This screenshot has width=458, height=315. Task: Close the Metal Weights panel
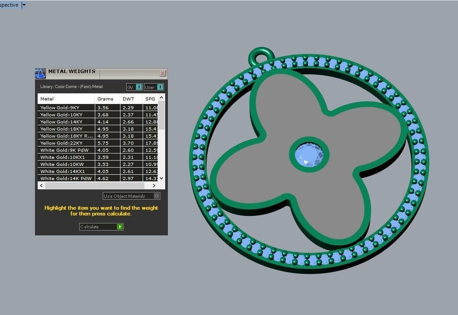163,73
